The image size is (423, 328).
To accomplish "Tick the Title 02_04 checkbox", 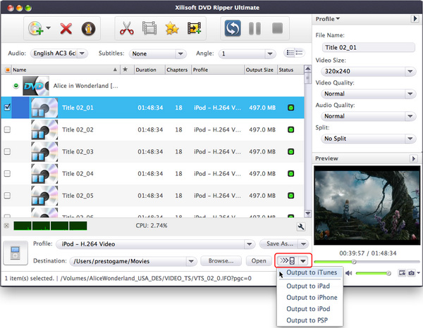I will (x=8, y=173).
